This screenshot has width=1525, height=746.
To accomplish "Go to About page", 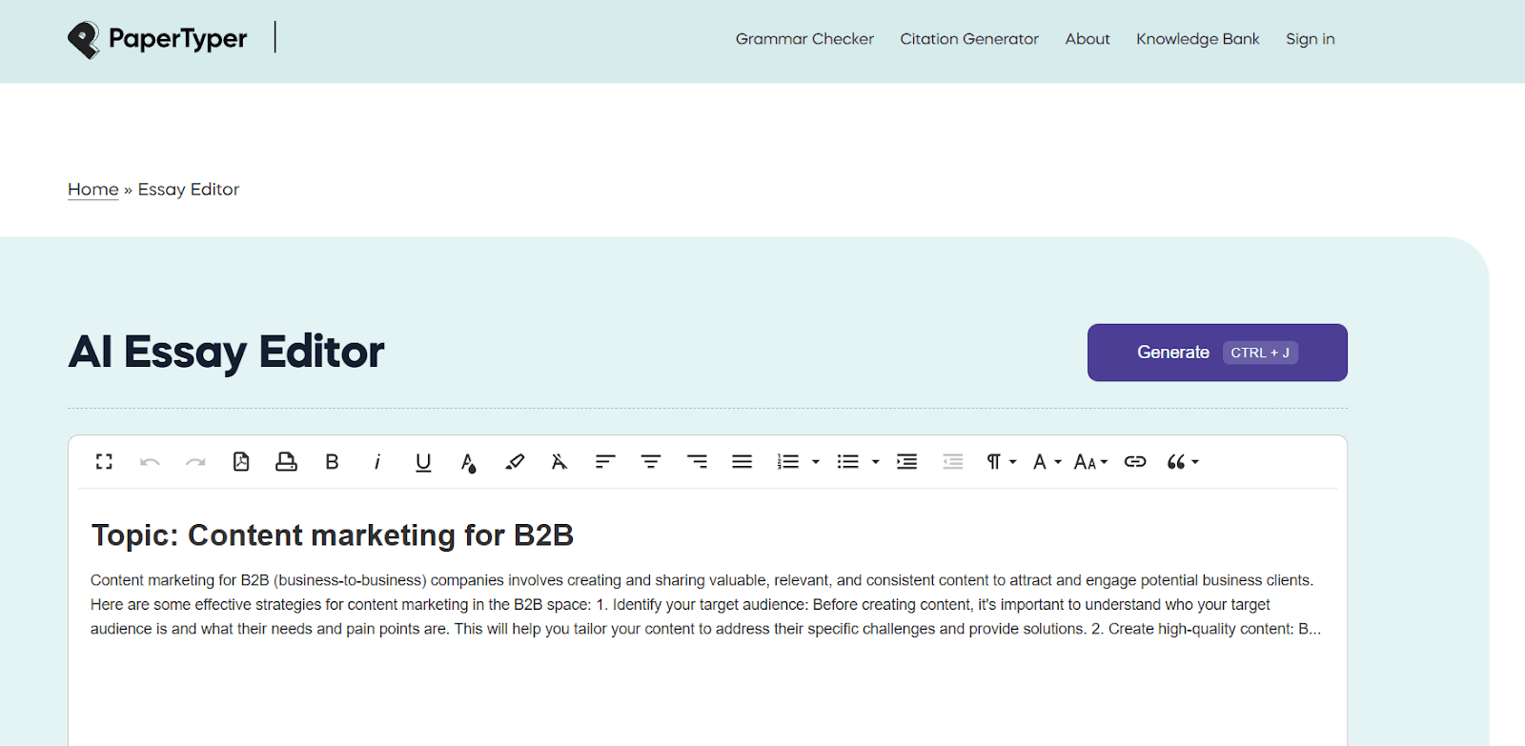I will (x=1088, y=39).
